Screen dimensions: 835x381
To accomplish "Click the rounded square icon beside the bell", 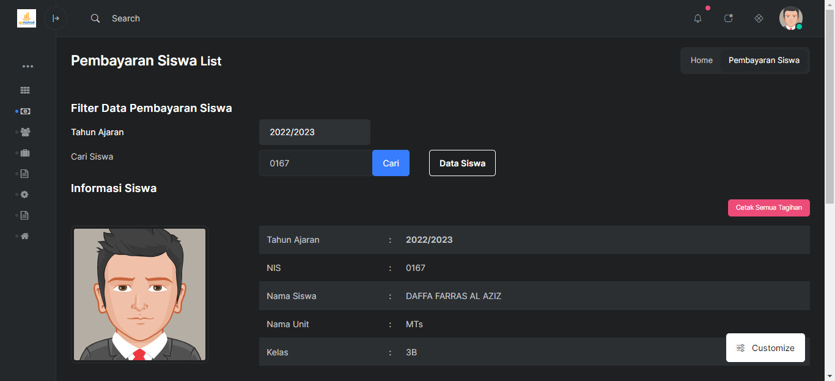I will (728, 18).
